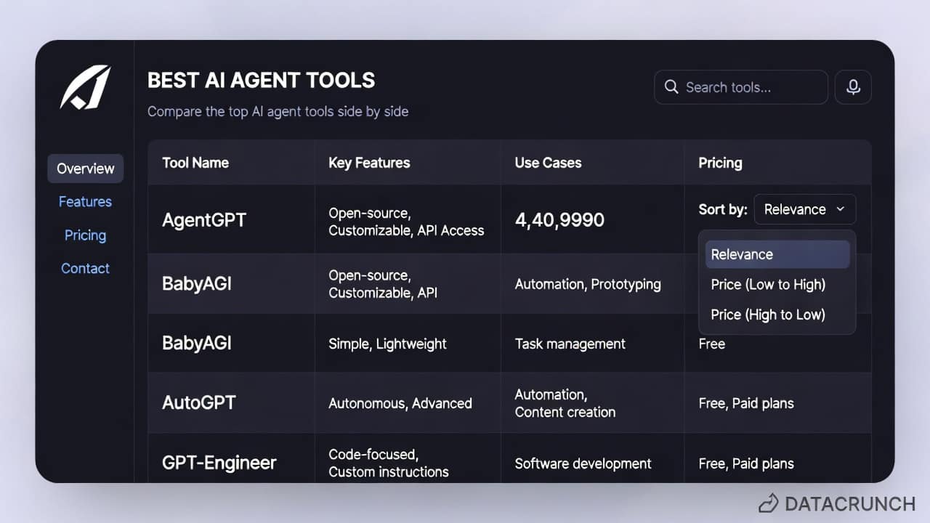Click the Tool Name column header
930x523 pixels.
tap(195, 163)
